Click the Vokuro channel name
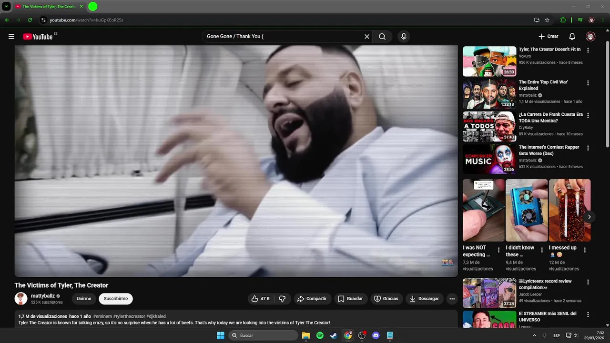 [525, 56]
